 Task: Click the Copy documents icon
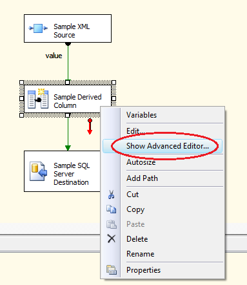[112, 209]
